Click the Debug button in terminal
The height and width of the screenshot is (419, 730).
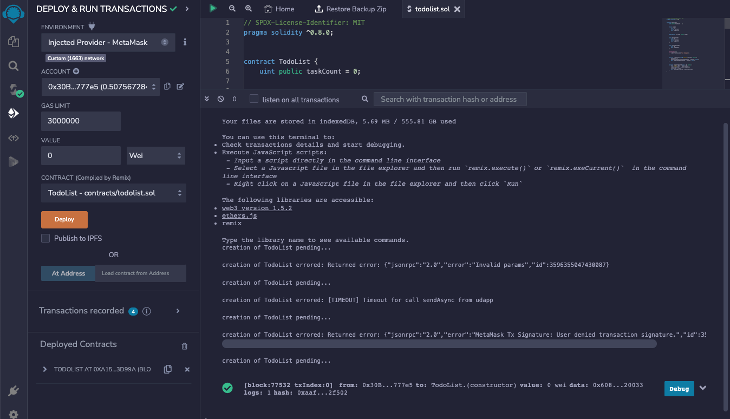(x=679, y=389)
